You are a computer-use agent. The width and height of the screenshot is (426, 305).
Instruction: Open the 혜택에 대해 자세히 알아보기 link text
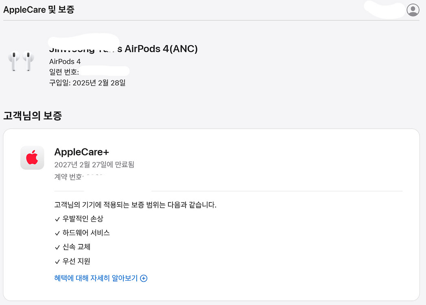(96, 278)
